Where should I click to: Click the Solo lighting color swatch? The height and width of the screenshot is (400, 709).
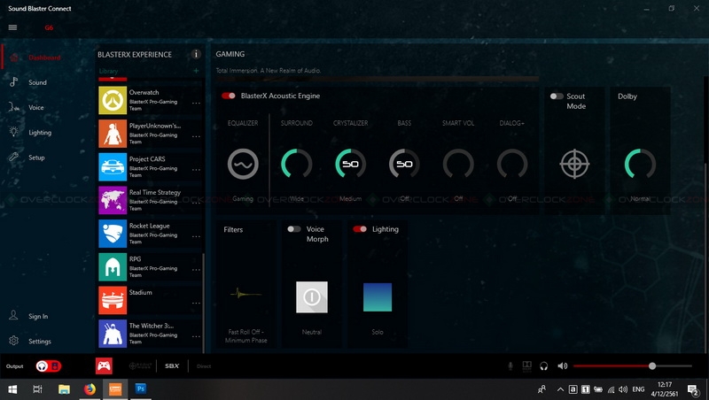(x=378, y=297)
